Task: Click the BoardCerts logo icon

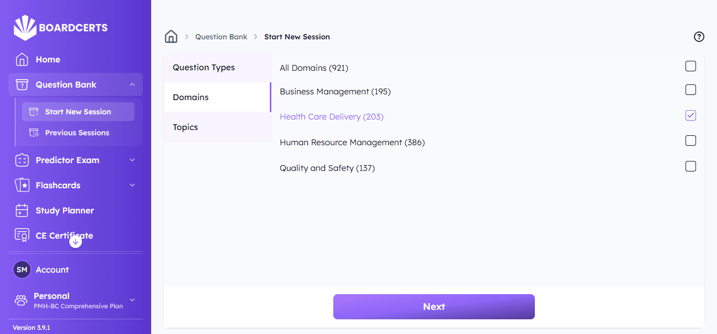Action: tap(25, 28)
